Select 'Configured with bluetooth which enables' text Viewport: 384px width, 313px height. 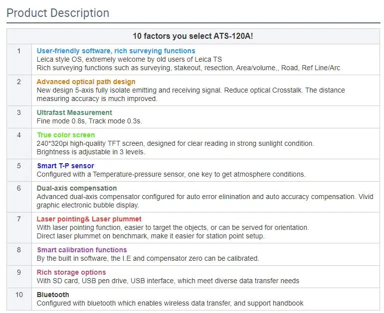[170, 303]
